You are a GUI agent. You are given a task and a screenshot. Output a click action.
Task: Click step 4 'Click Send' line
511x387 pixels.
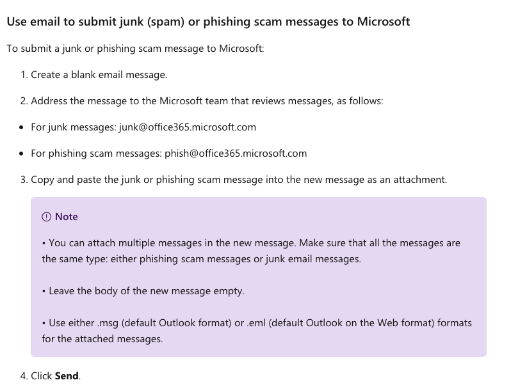click(51, 376)
